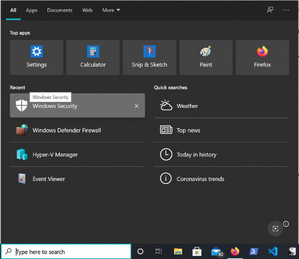Launch Calculator from Top apps
The height and width of the screenshot is (259, 299).
(x=93, y=57)
